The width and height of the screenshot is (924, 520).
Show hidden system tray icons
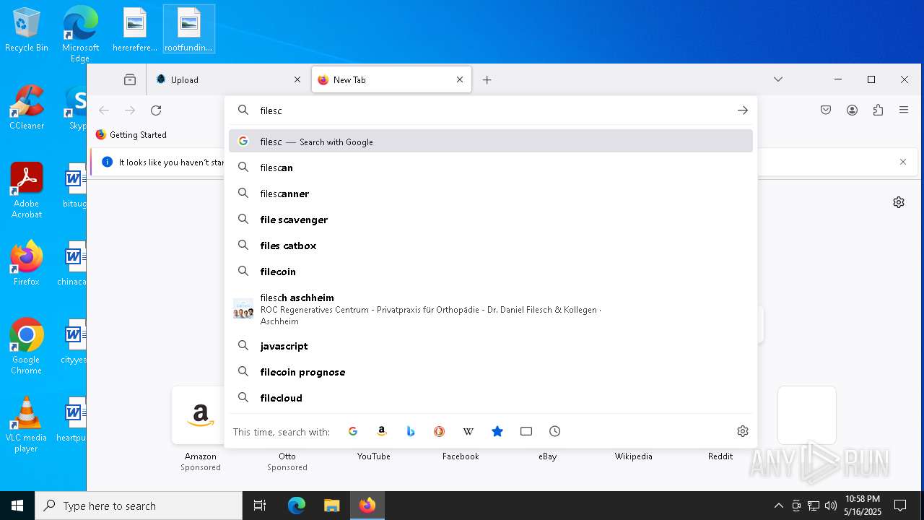click(778, 506)
